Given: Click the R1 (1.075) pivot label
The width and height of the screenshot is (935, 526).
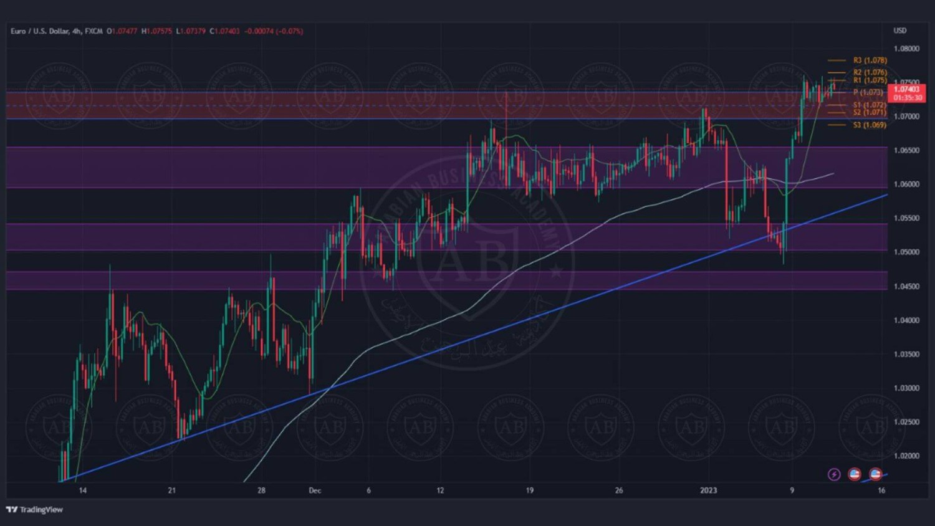Looking at the screenshot, I should click(x=870, y=80).
